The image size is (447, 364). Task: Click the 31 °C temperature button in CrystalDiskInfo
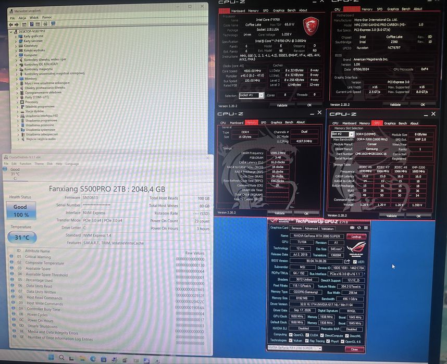coord(22,237)
